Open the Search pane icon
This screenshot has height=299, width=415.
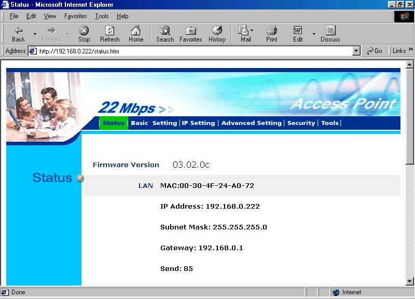pos(165,34)
